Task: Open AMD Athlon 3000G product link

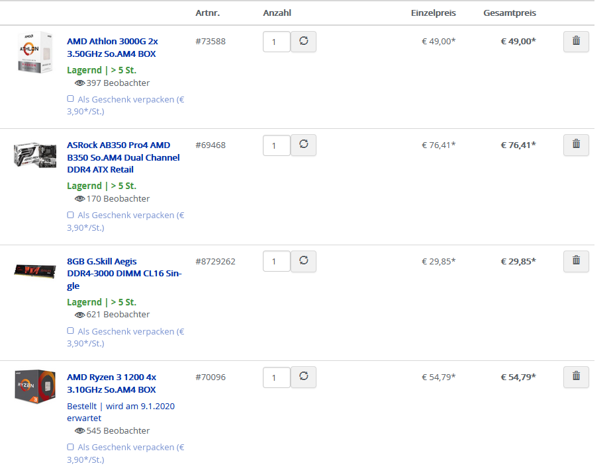Action: point(112,48)
